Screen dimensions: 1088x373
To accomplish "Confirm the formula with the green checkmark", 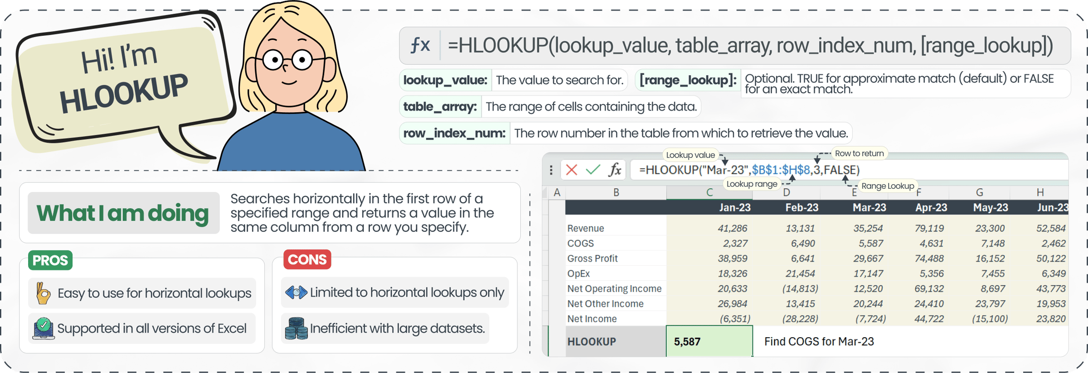I will (x=593, y=170).
